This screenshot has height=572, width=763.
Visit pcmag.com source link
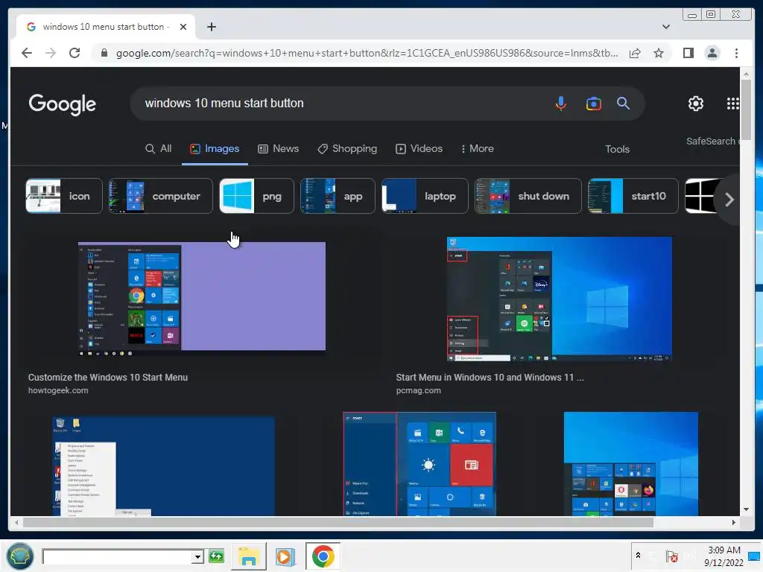pyautogui.click(x=418, y=390)
